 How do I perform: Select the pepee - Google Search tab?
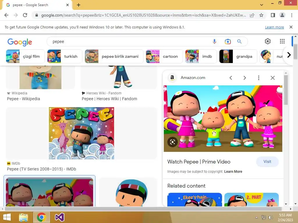click(37, 5)
